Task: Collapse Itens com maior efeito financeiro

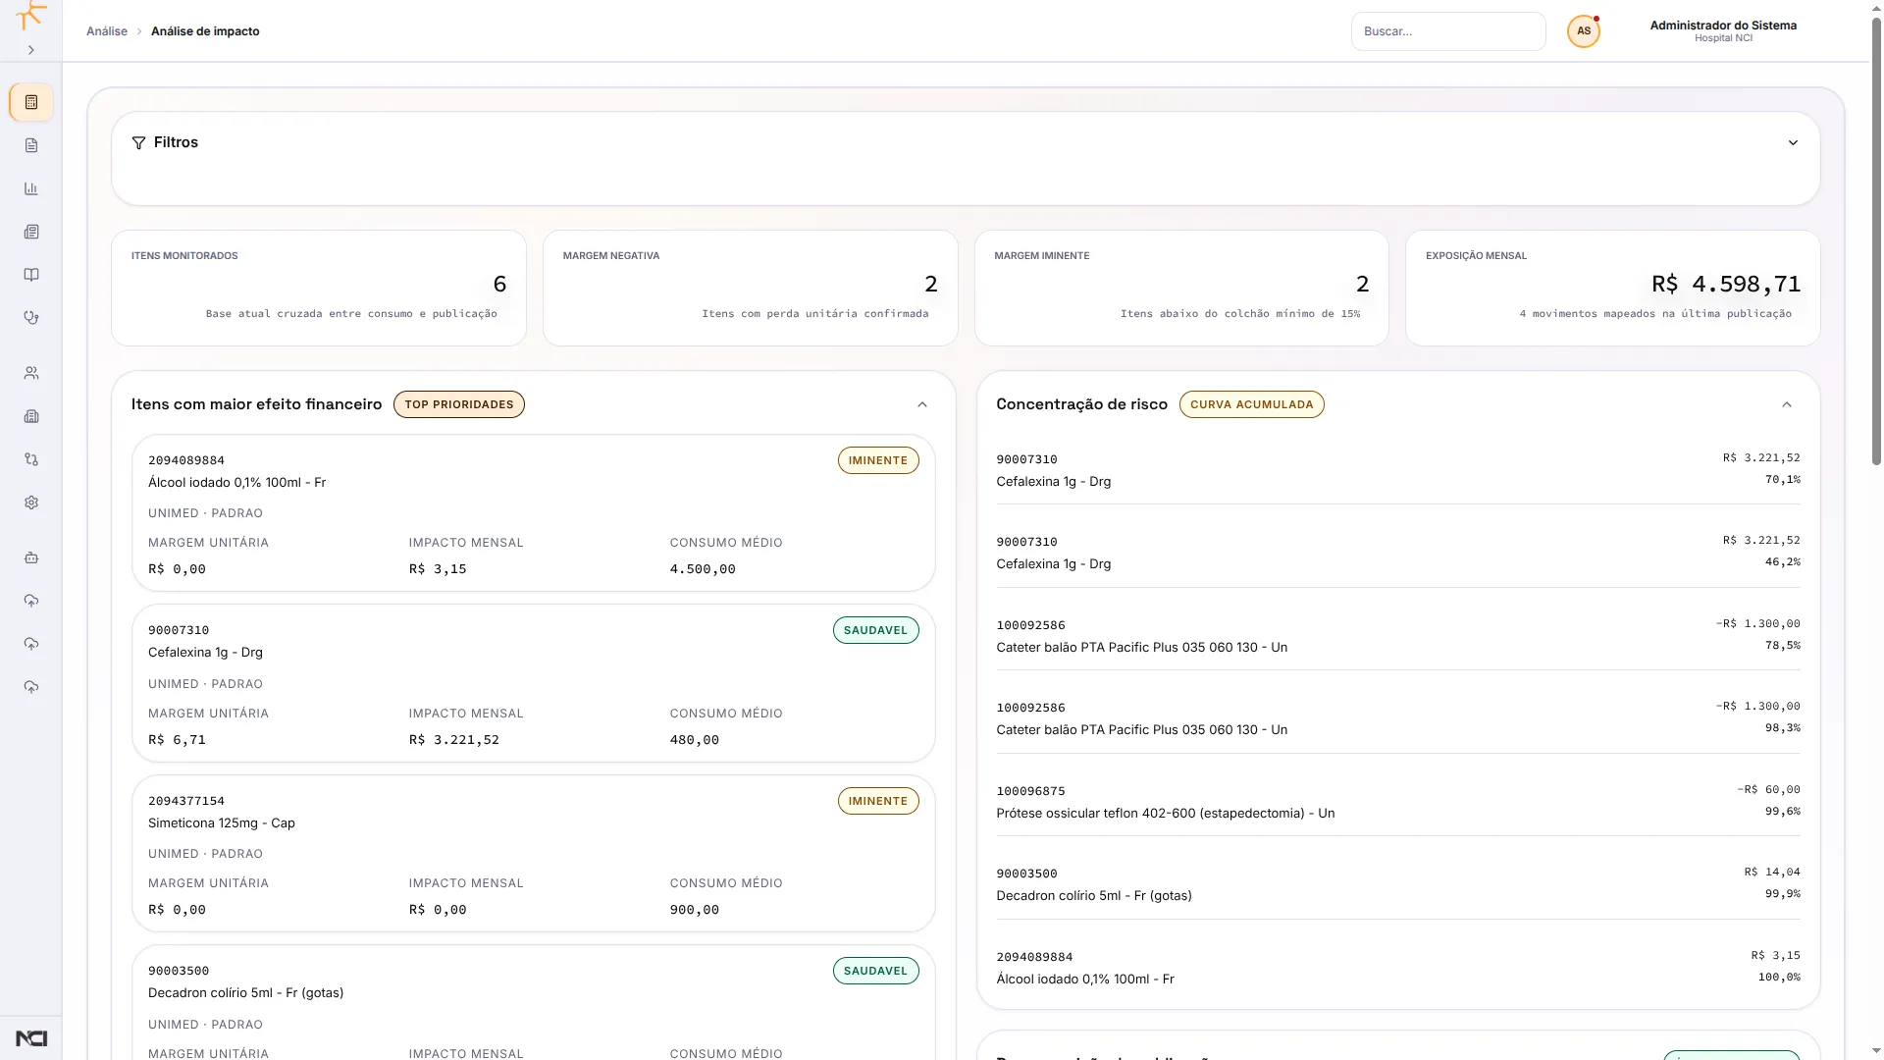Action: click(x=922, y=404)
